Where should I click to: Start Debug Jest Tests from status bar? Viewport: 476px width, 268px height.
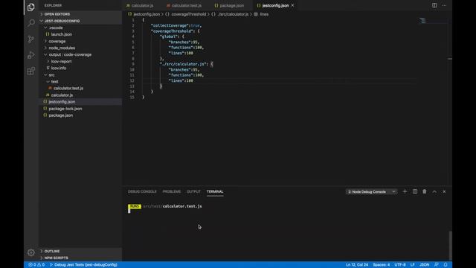tap(83, 265)
